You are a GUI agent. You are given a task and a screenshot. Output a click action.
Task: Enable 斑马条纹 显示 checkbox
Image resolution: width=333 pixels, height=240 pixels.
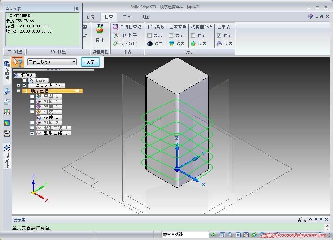[149, 36]
